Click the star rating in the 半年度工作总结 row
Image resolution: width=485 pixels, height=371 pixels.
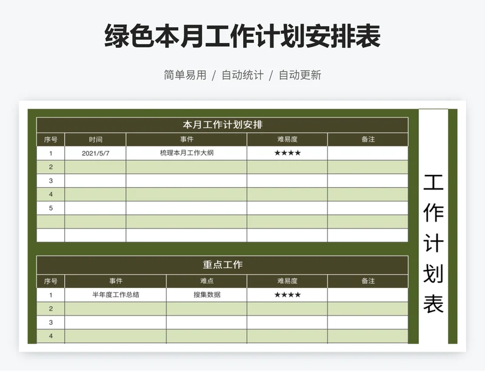(x=287, y=295)
